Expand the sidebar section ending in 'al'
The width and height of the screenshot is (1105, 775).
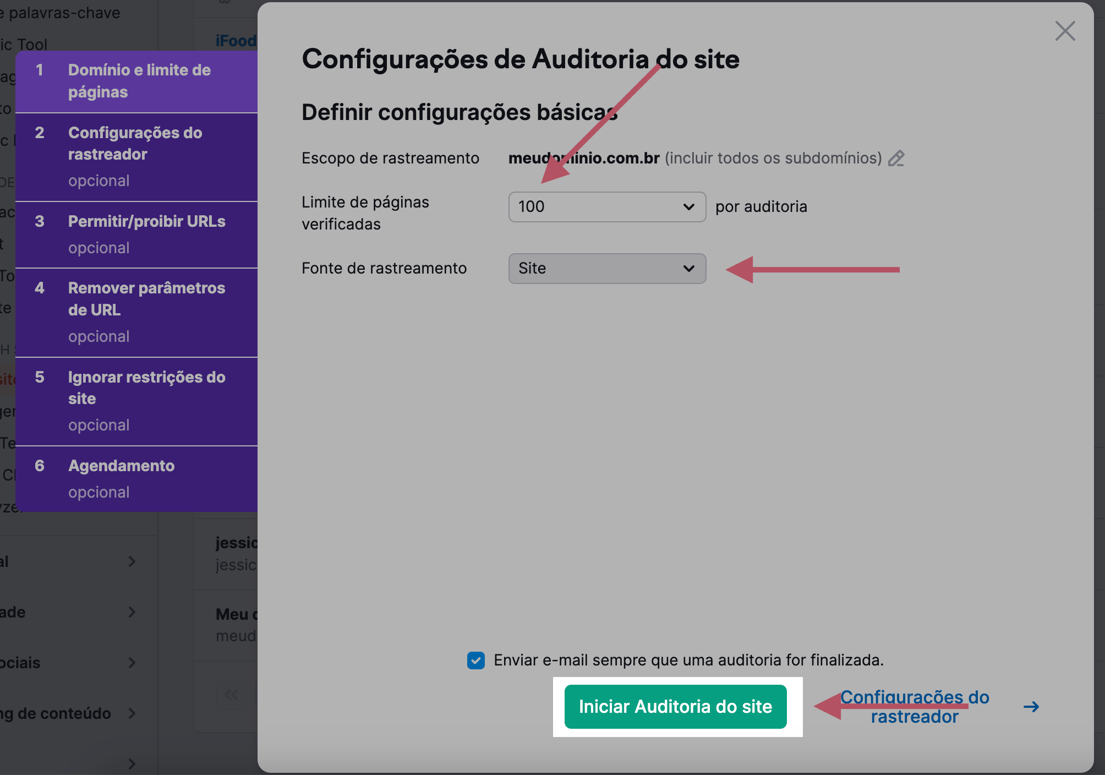tap(132, 561)
